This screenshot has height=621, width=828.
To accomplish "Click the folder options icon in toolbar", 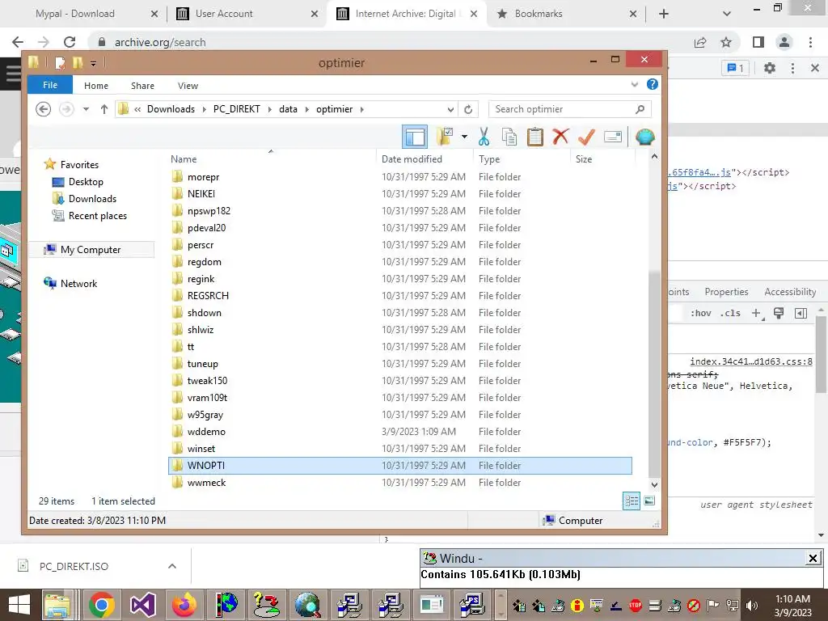I will click(x=445, y=137).
